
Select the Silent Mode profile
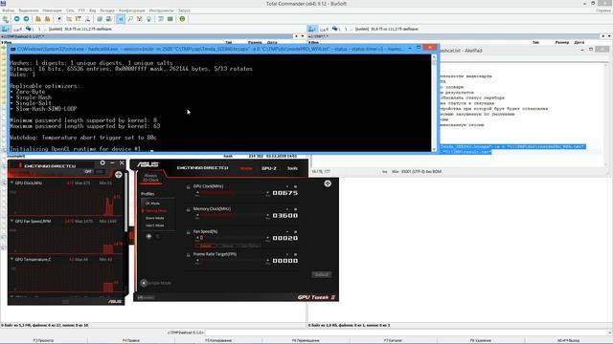click(155, 218)
